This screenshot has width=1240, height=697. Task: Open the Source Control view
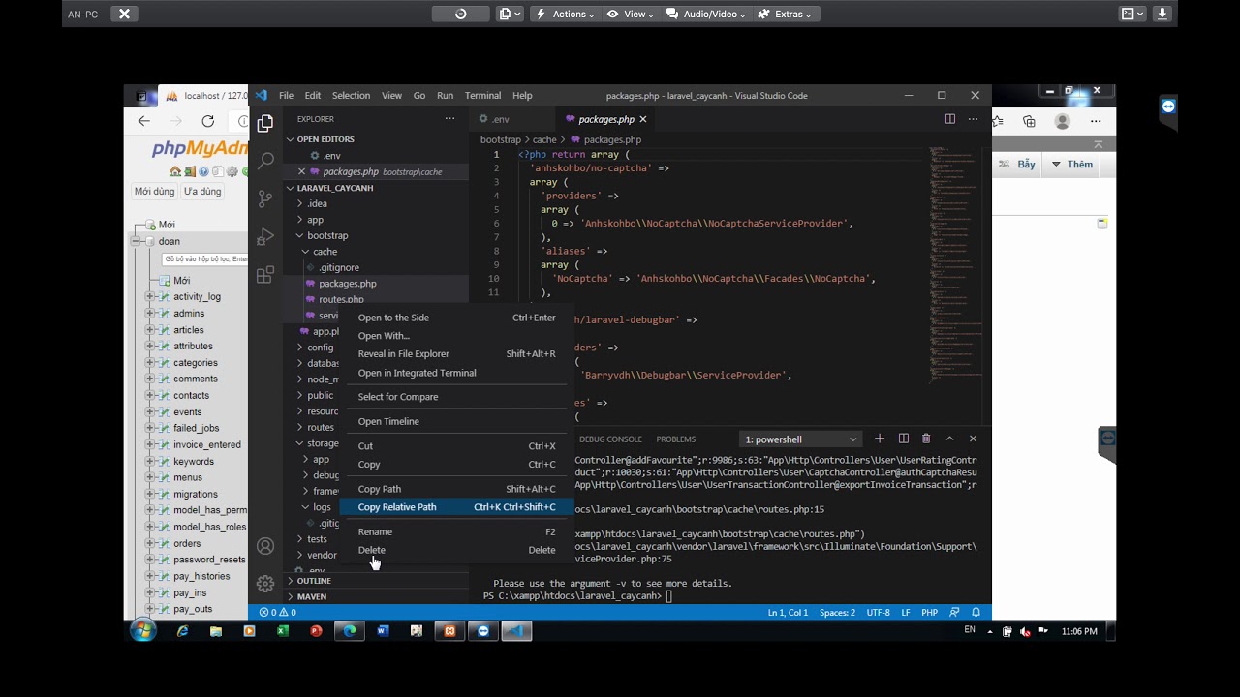(x=265, y=198)
